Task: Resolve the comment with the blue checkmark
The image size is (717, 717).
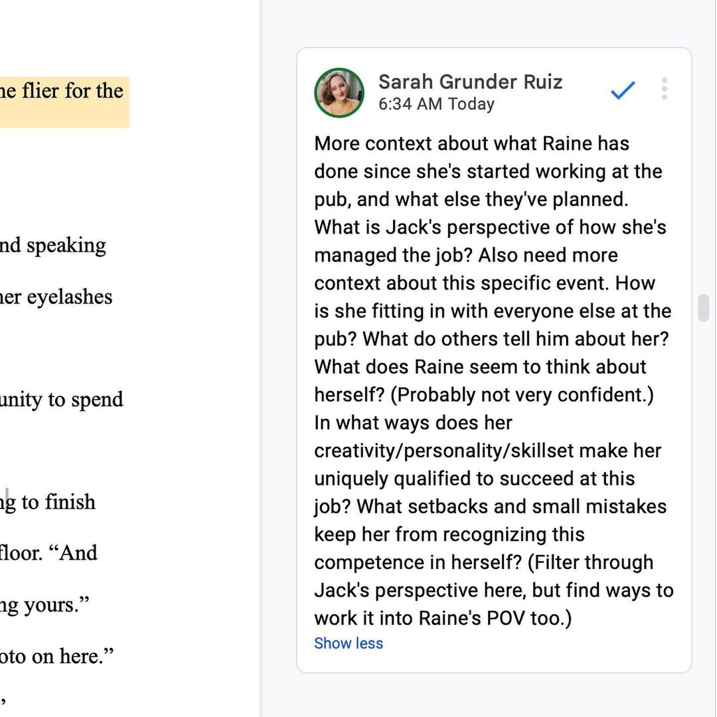Action: [x=623, y=91]
